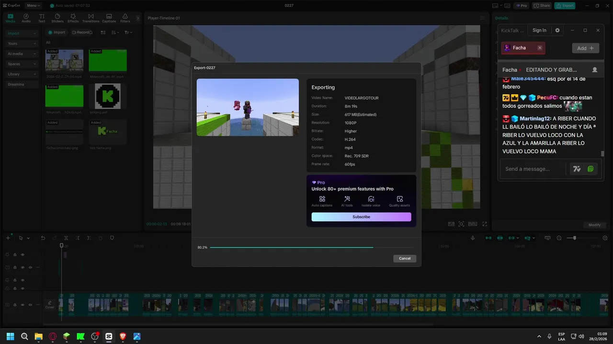Viewport: 613px width, 344px height.
Task: Click the Export button in title bar
Action: [x=565, y=5]
